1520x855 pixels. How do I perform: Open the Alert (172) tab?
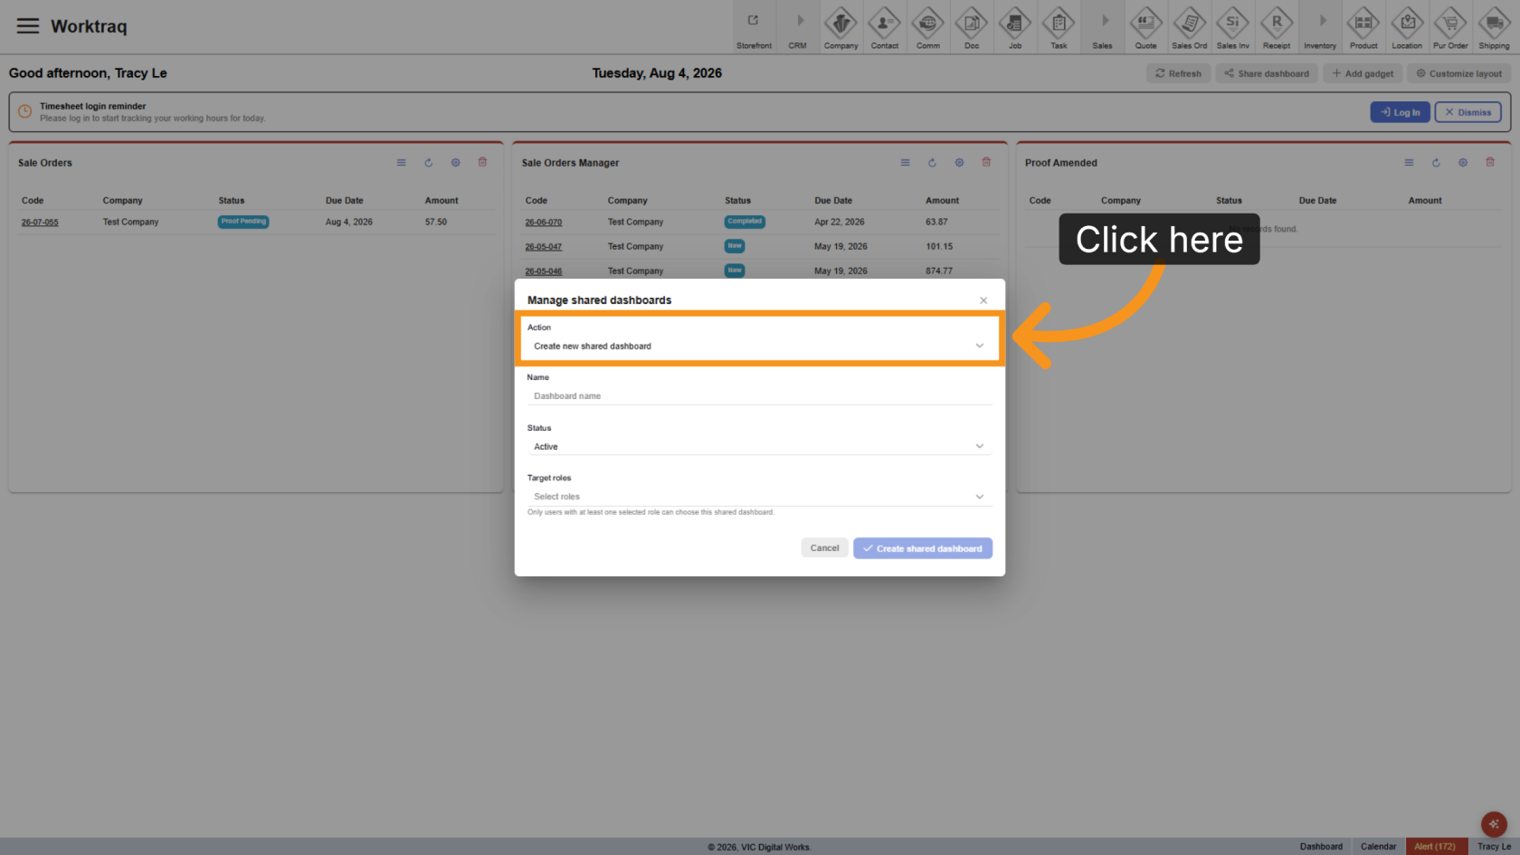coord(1435,847)
